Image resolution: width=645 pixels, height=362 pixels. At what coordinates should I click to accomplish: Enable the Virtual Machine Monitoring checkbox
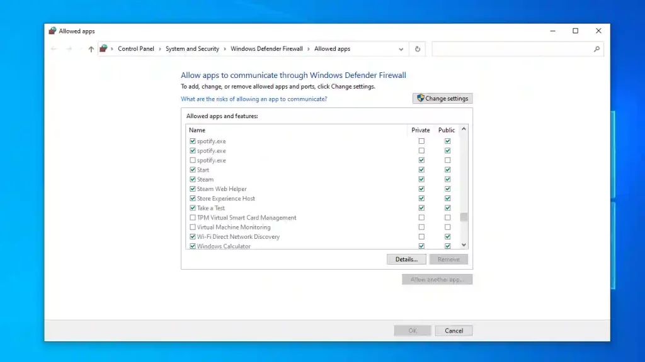193,227
